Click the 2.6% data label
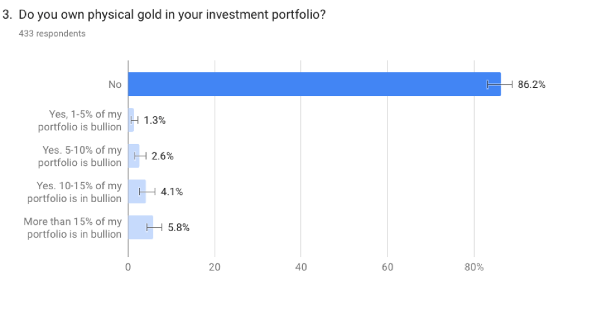 point(163,156)
